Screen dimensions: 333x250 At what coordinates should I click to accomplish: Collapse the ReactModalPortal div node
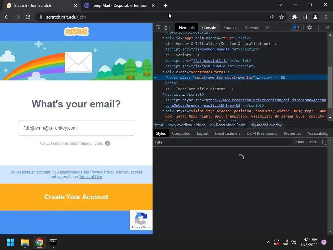point(163,72)
